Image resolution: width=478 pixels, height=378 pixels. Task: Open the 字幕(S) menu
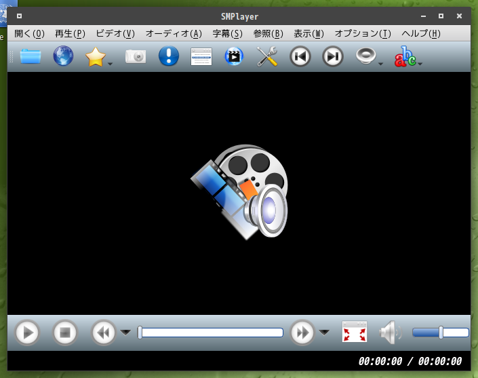[227, 33]
